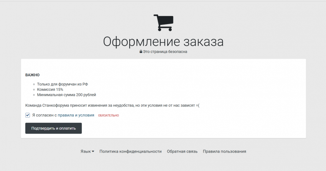Go to "Политика конфиденциальности" footer link
Image resolution: width=326 pixels, height=171 pixels.
coord(130,151)
